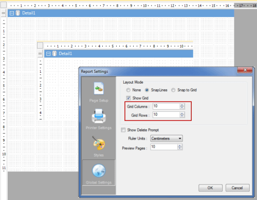Image resolution: width=257 pixels, height=200 pixels.
Task: Open the Printer Settings icon
Action: [x=99, y=116]
